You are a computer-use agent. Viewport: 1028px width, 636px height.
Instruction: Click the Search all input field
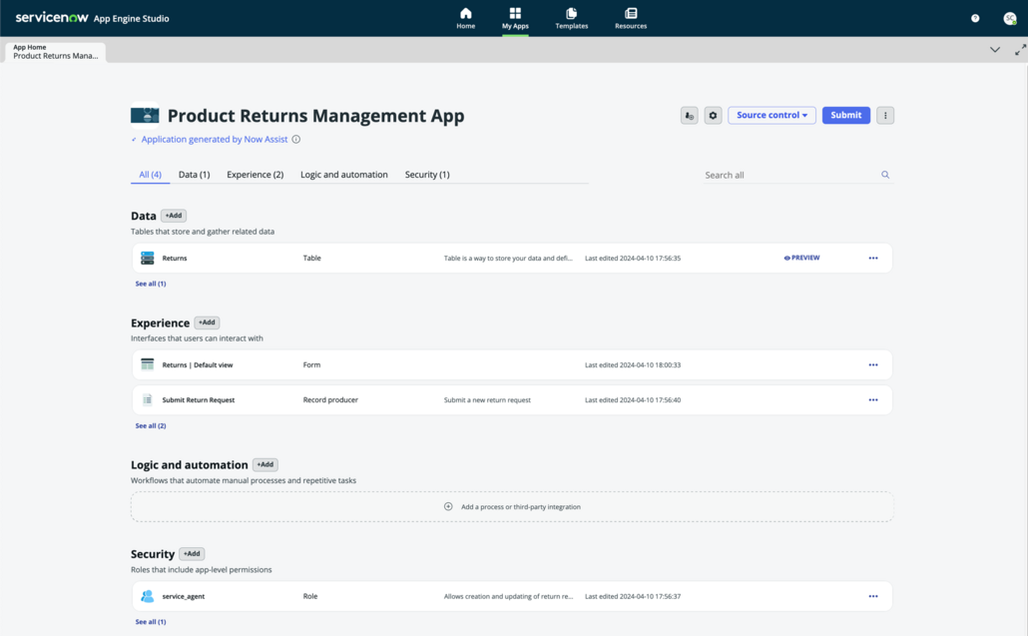pos(790,175)
